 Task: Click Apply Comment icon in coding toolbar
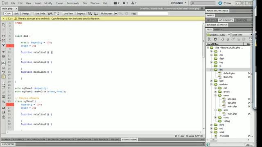click(4, 83)
